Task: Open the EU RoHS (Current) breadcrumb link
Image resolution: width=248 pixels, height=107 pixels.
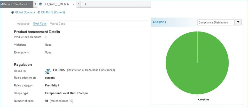Action: [53, 12]
